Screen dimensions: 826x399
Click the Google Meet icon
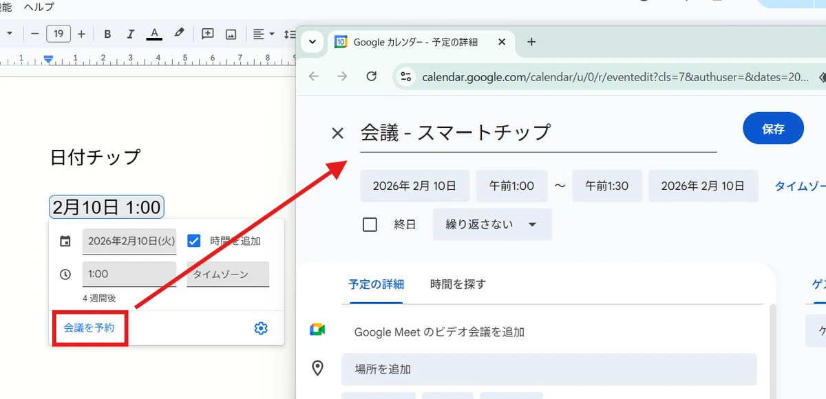[317, 329]
